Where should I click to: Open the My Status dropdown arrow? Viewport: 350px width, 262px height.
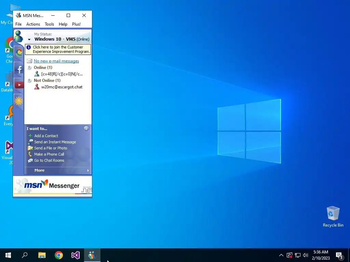pyautogui.click(x=29, y=40)
